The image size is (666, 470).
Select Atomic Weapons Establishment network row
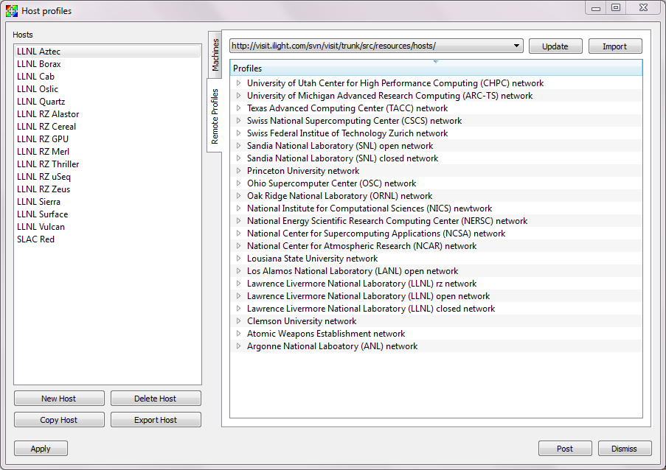tap(436, 334)
